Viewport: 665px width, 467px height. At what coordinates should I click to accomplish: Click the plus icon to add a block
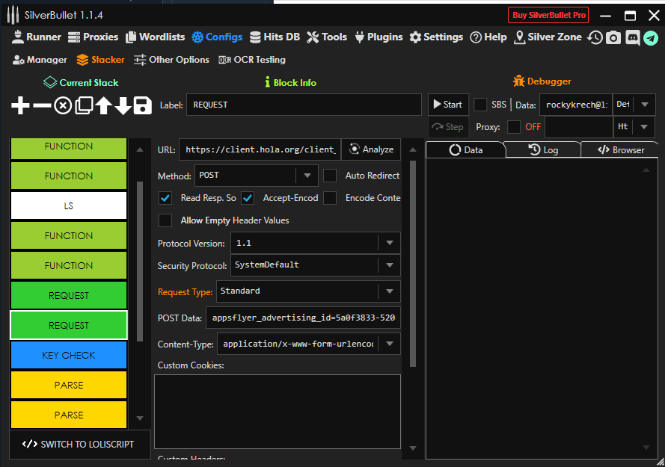[x=20, y=106]
